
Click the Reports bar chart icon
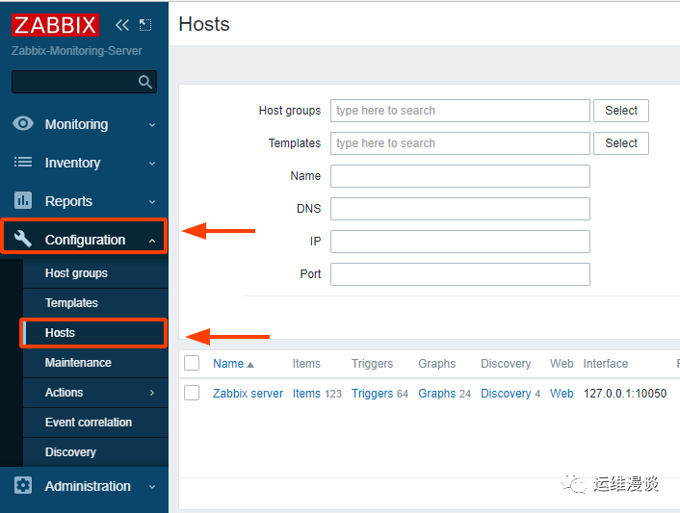23,200
